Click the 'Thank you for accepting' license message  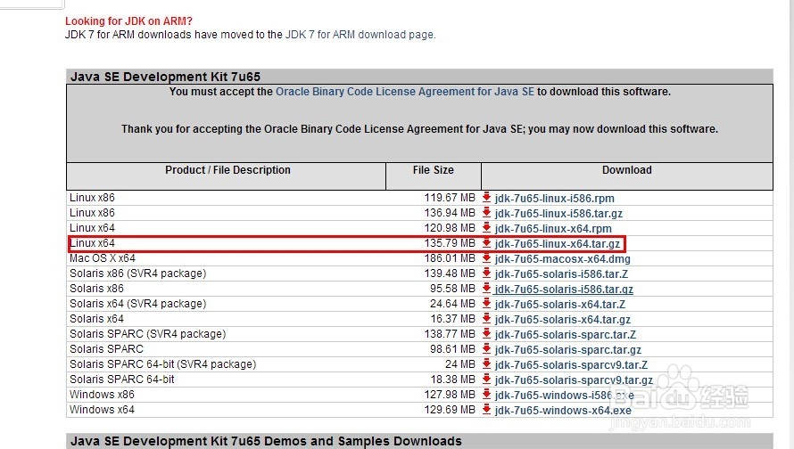[419, 129]
